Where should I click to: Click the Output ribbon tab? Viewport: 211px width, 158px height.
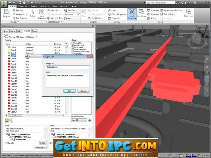click(x=64, y=6)
